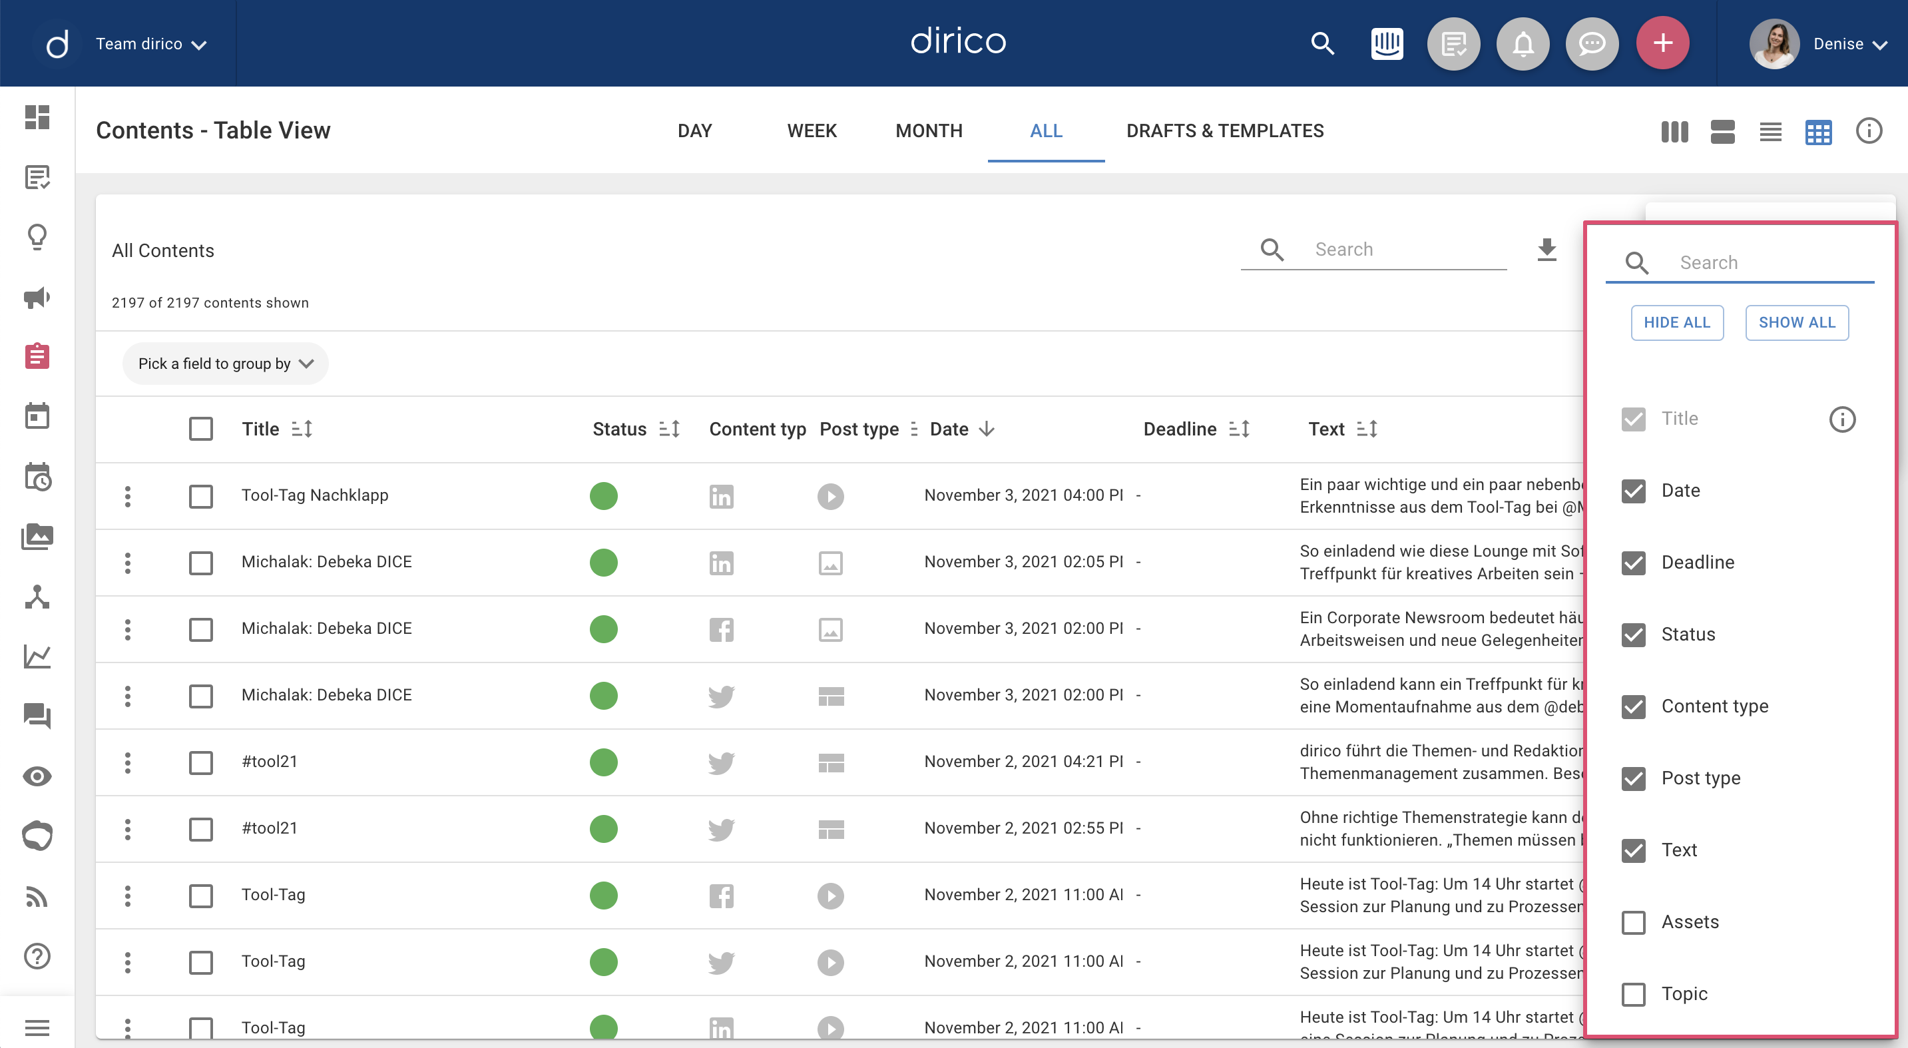Open the RSS feed icon in sidebar
Screen dimensions: 1908x1048
click(37, 896)
